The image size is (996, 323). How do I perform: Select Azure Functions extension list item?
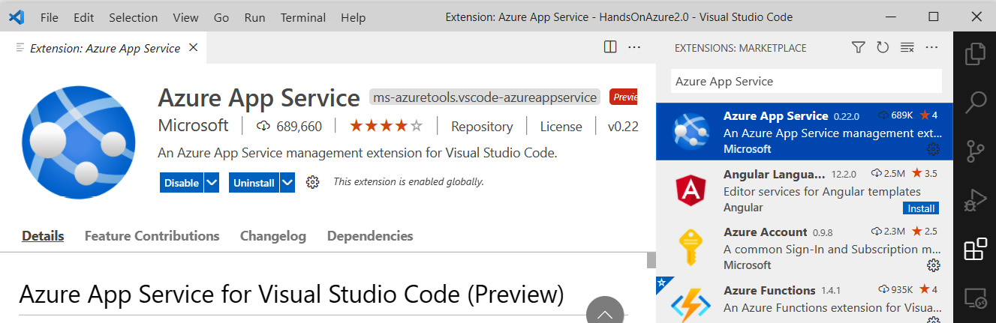coord(805,300)
